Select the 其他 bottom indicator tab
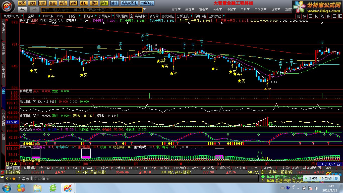 click(329, 168)
